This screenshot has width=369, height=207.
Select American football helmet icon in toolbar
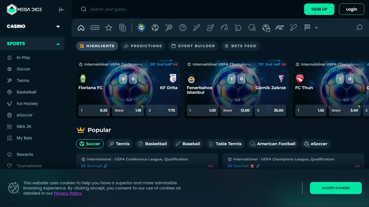tap(252, 28)
